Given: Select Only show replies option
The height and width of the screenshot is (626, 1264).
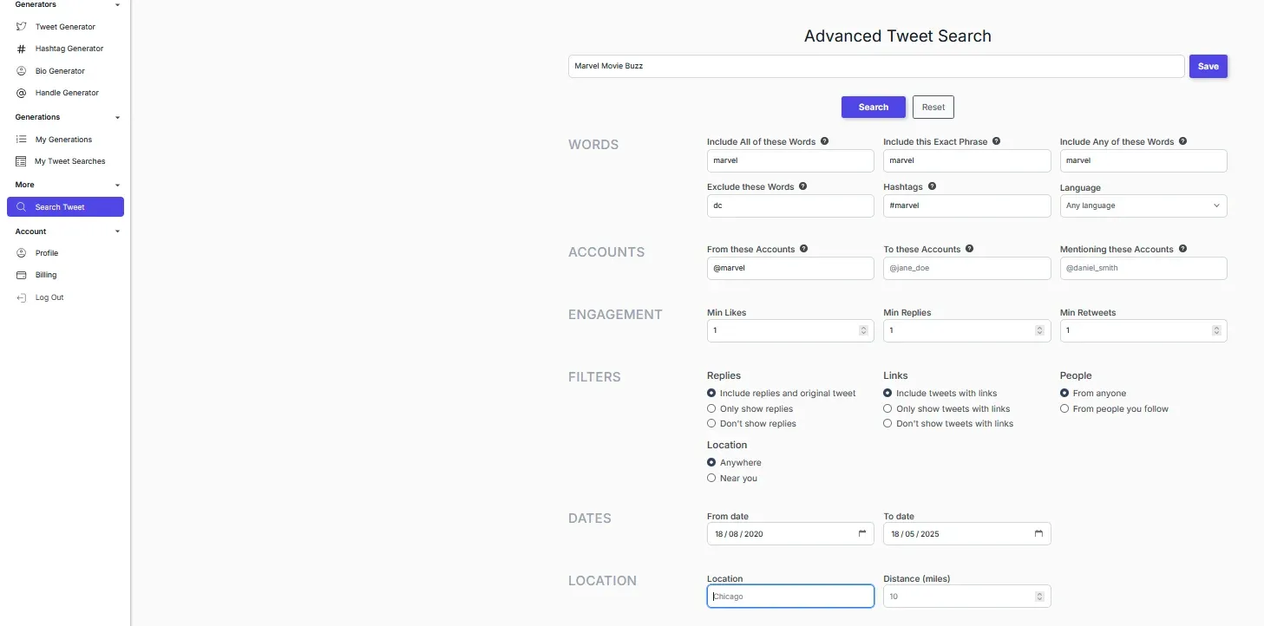Looking at the screenshot, I should coord(711,408).
